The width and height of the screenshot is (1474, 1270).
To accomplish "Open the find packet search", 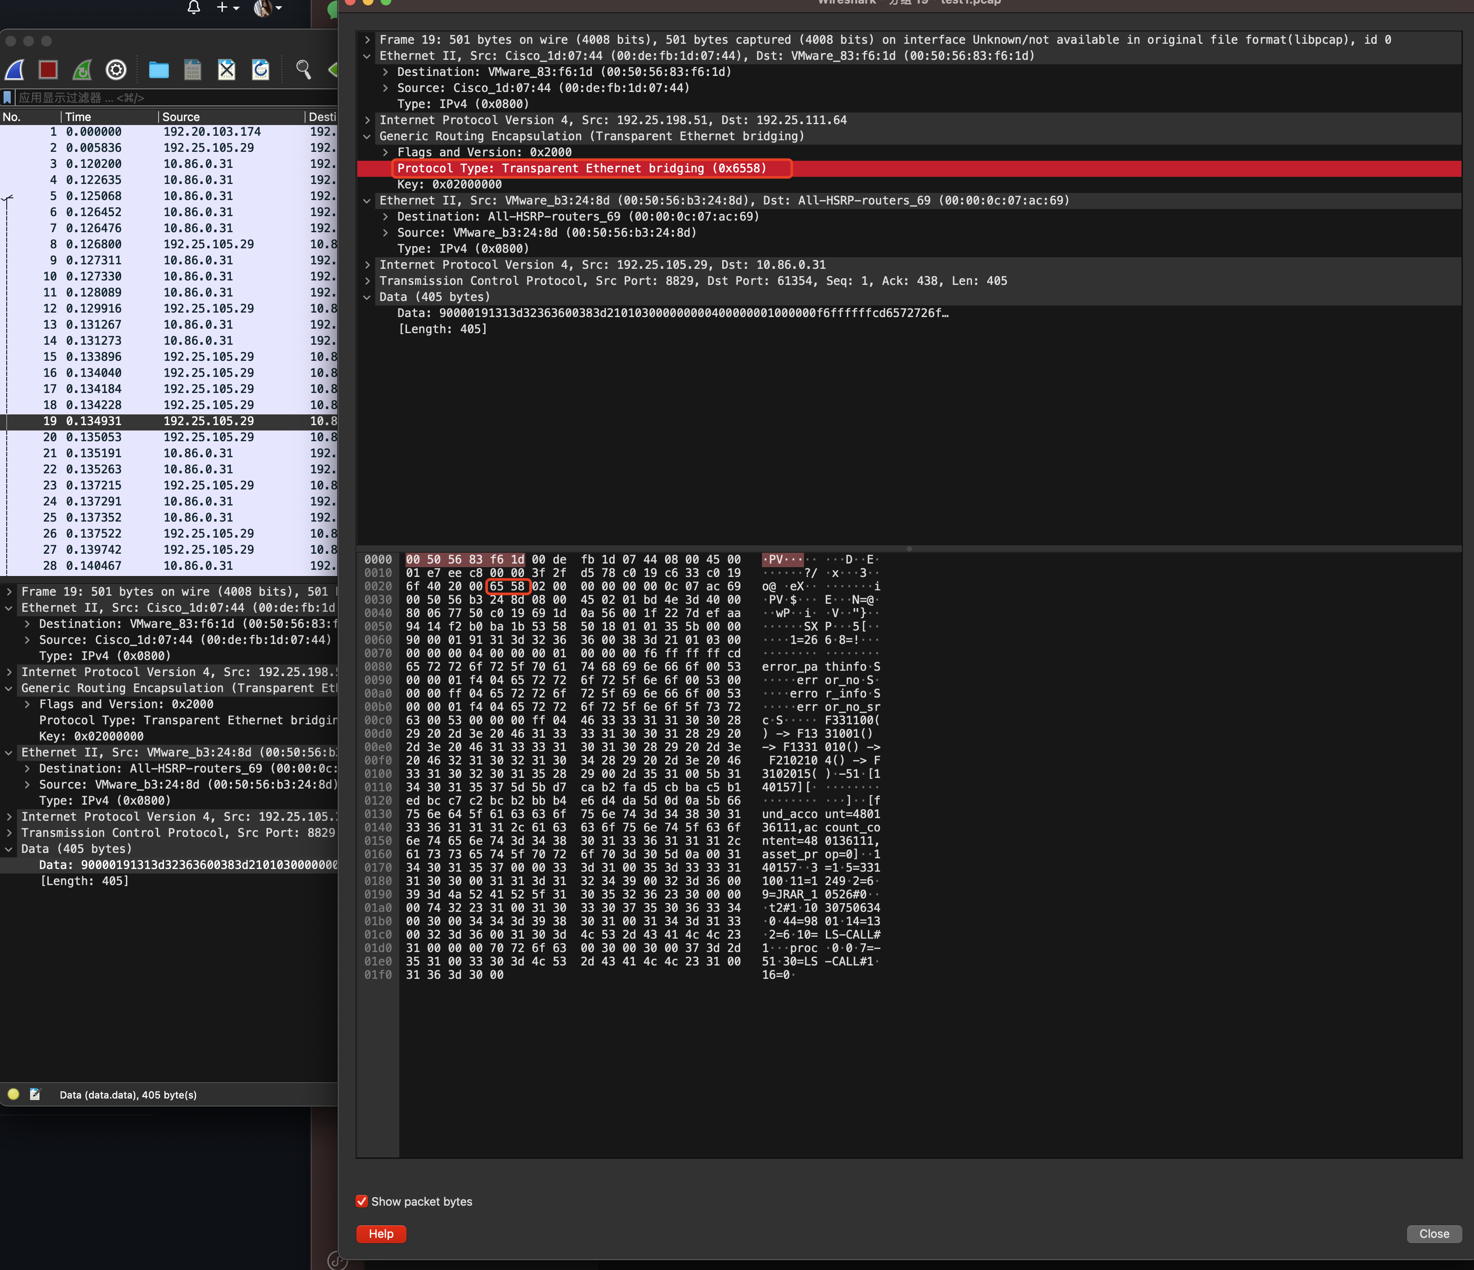I will point(303,70).
